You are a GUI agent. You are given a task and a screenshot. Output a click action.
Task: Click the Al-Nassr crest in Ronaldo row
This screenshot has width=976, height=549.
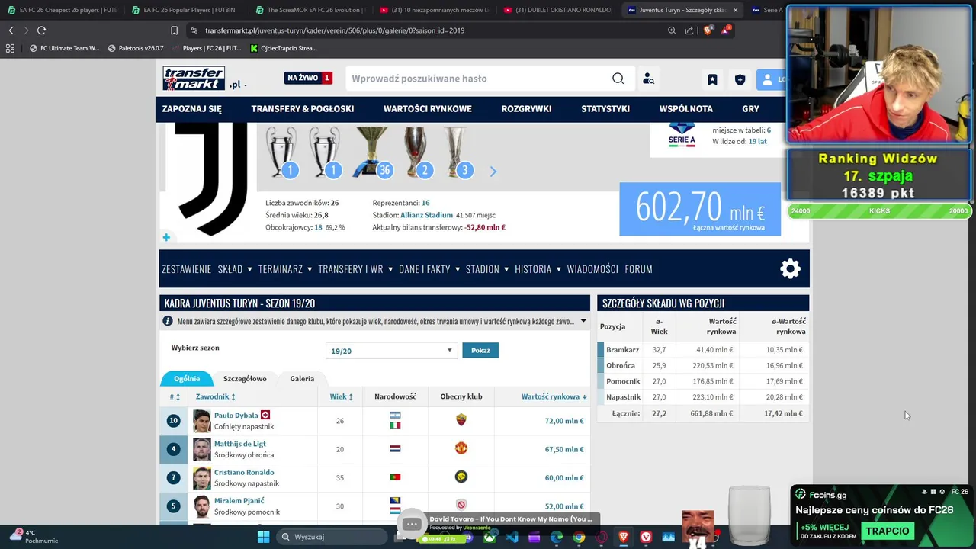pyautogui.click(x=461, y=477)
